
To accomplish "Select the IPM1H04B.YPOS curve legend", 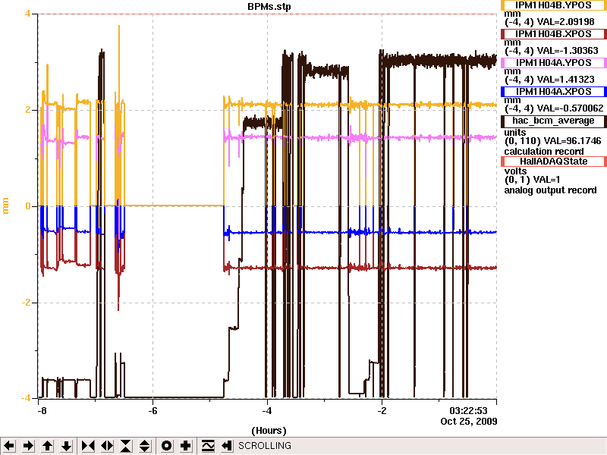I will click(554, 5).
